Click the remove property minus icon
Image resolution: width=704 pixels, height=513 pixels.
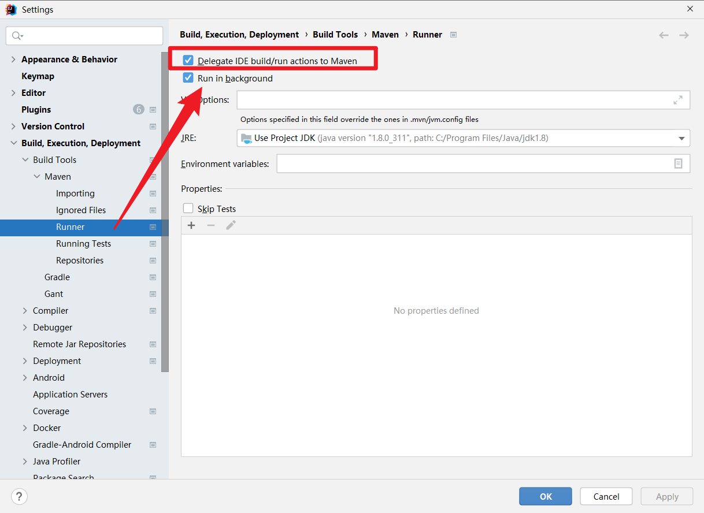pyautogui.click(x=211, y=225)
